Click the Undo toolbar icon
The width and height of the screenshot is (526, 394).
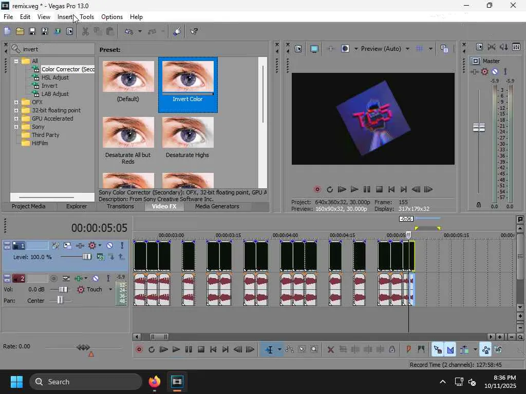[x=129, y=31]
